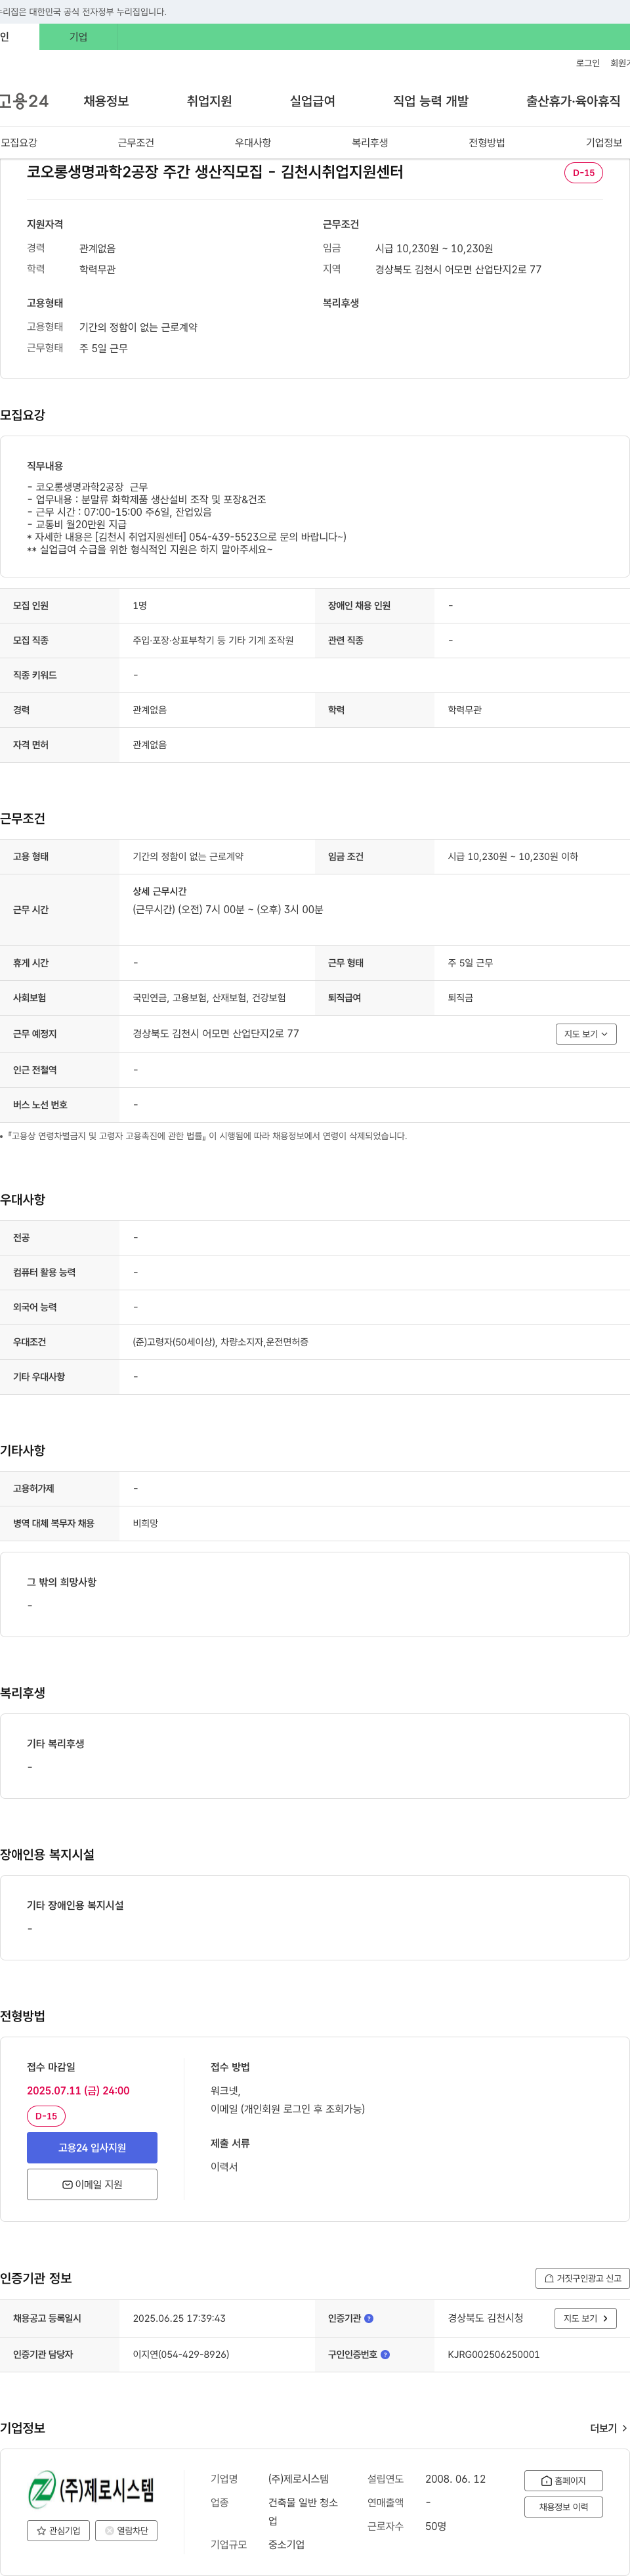
Task: Jump to the 전형방법 section tab
Action: [x=486, y=143]
